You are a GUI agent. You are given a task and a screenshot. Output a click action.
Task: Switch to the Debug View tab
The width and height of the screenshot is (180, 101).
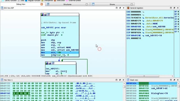[21, 4]
